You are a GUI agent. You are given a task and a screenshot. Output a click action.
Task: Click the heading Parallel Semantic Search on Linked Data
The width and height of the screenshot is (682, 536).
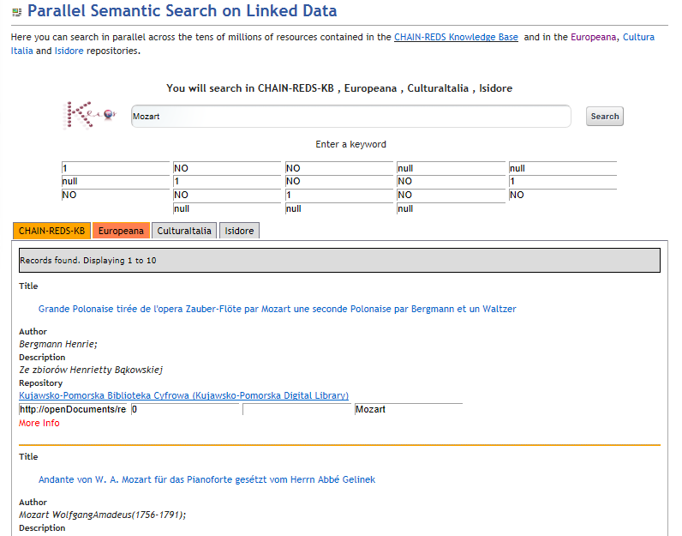click(x=182, y=11)
